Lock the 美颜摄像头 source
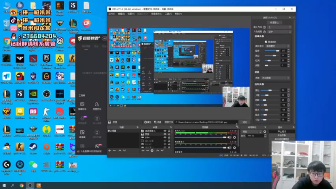Viewport: 336px width, 189px height. click(x=169, y=131)
